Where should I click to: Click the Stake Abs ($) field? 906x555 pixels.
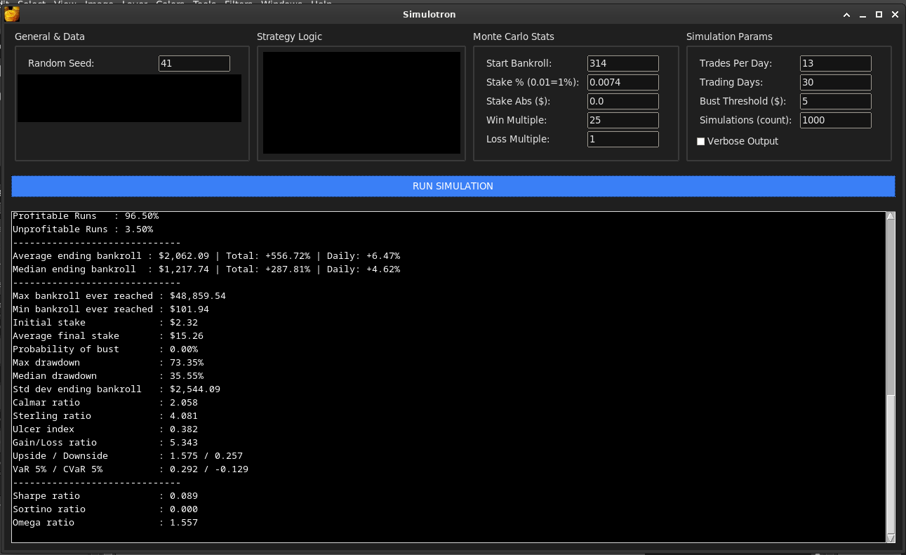click(622, 101)
